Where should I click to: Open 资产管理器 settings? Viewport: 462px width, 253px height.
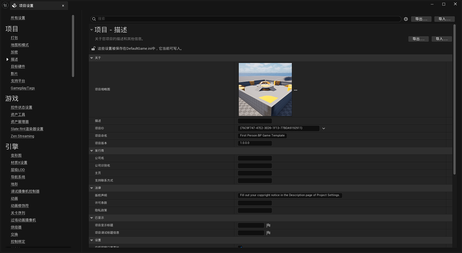(x=20, y=122)
